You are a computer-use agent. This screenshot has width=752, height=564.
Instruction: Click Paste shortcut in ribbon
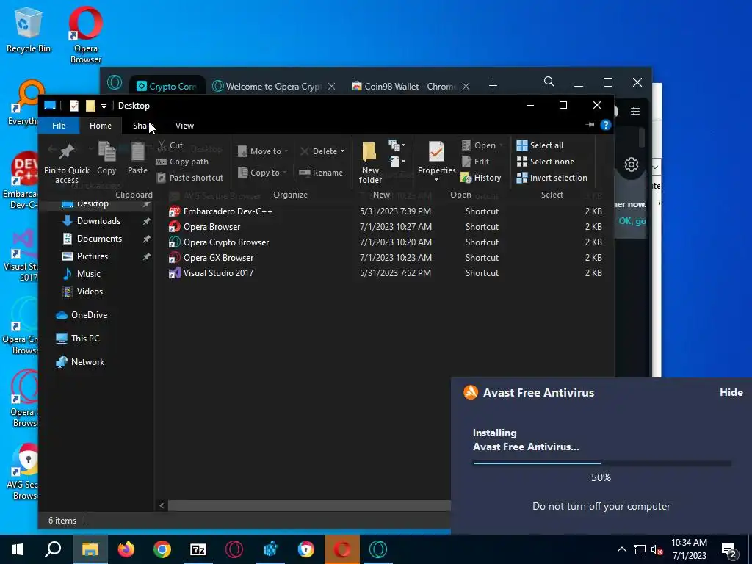190,178
